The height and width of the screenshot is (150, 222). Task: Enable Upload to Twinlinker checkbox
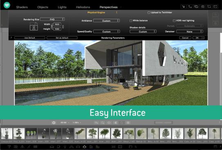(149, 13)
